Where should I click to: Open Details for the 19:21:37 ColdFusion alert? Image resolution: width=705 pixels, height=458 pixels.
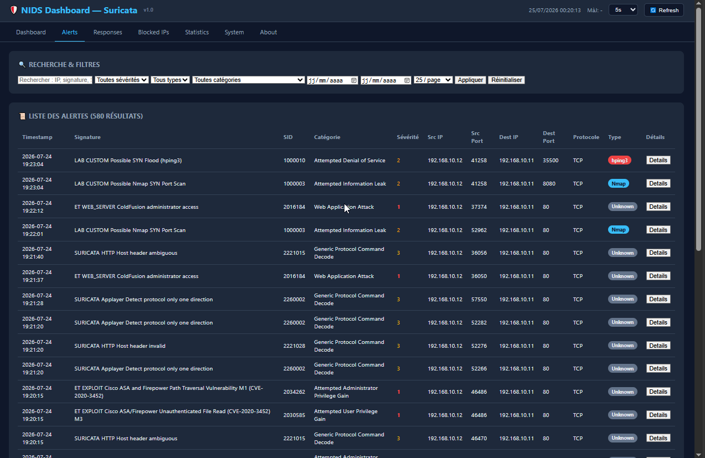coord(658,276)
